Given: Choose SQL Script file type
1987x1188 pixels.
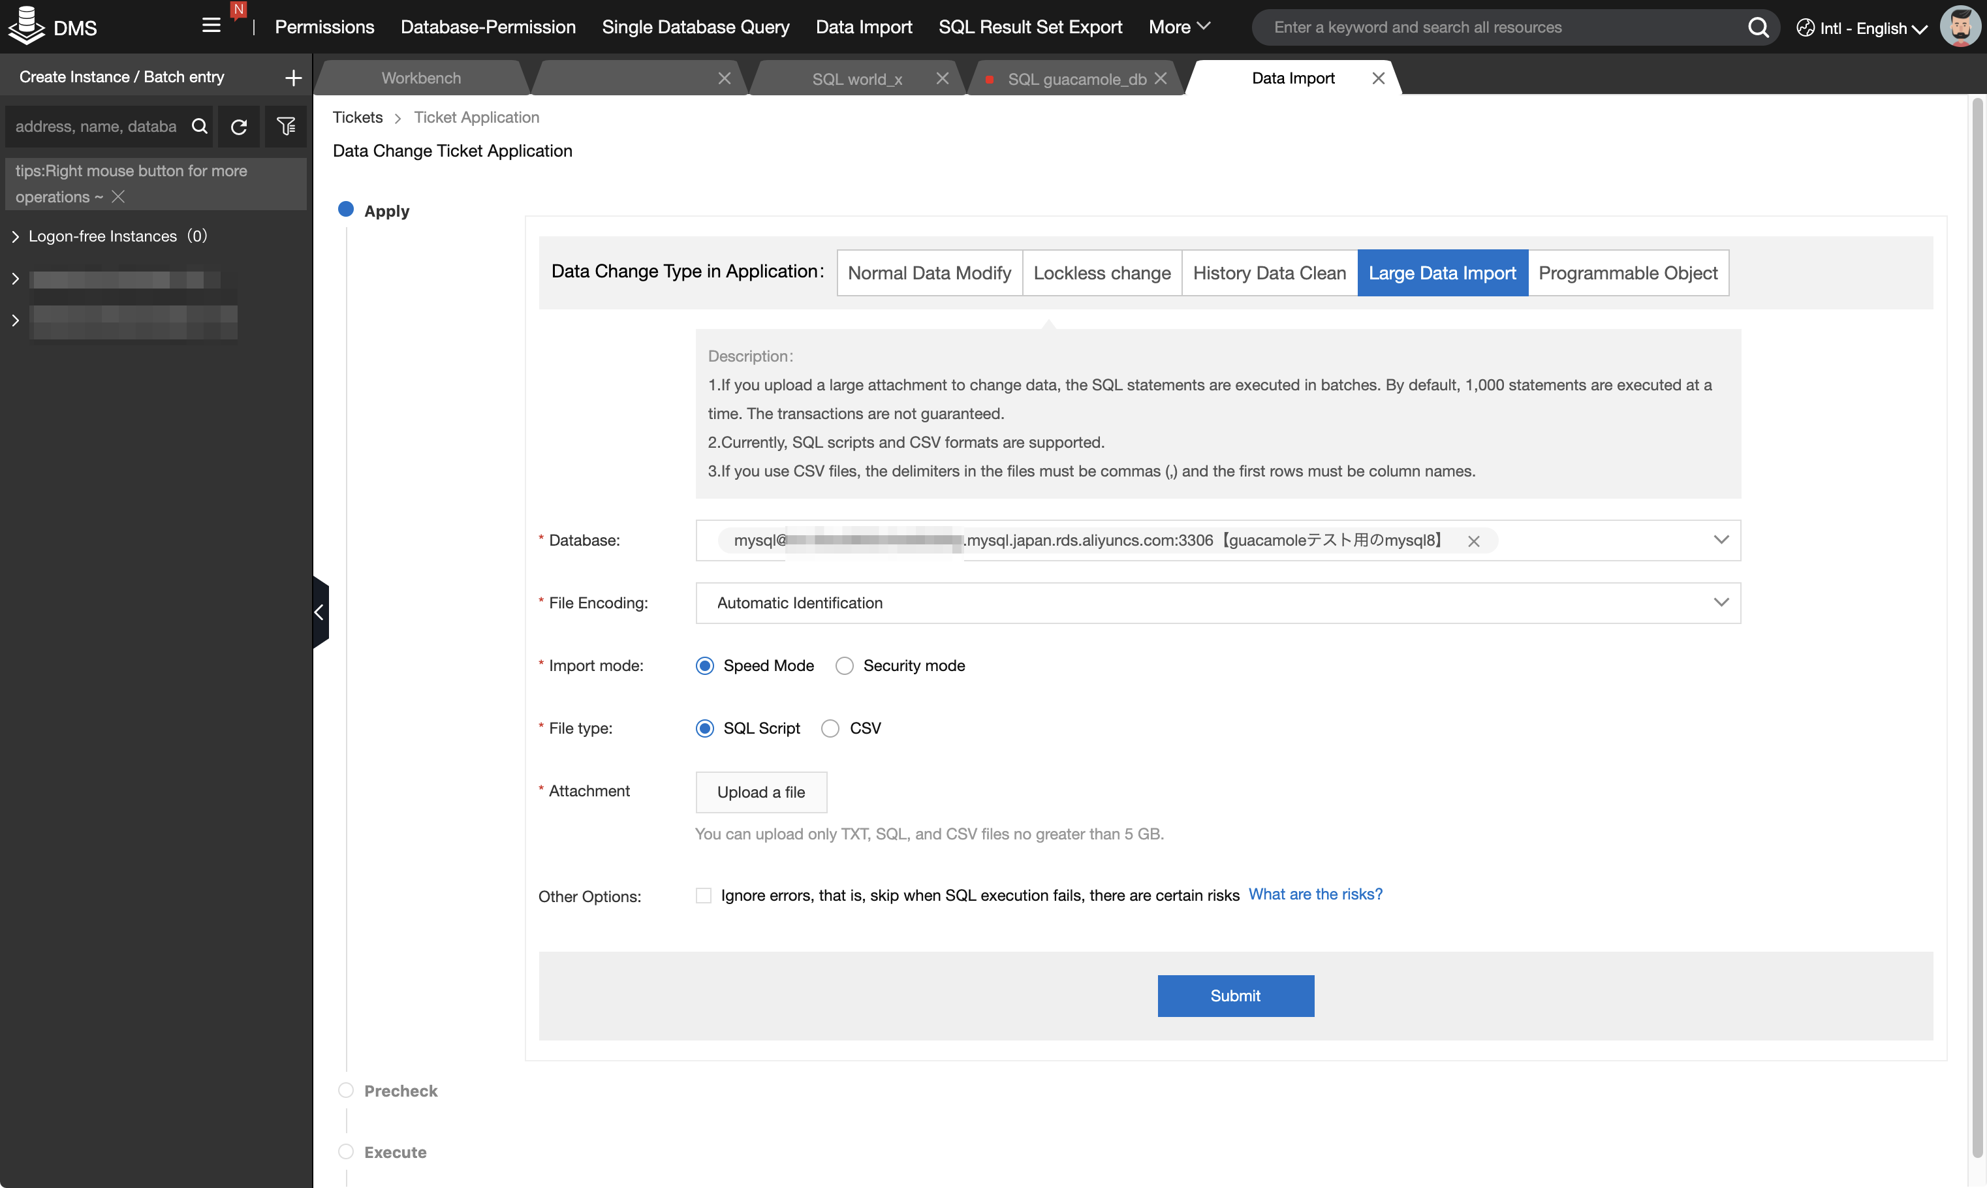Looking at the screenshot, I should click(x=704, y=728).
